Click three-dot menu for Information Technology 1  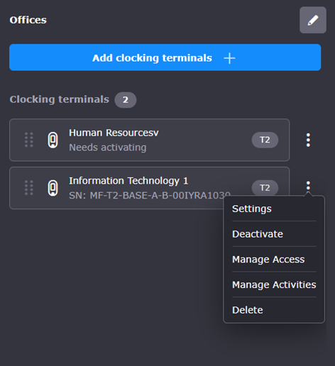tap(308, 186)
